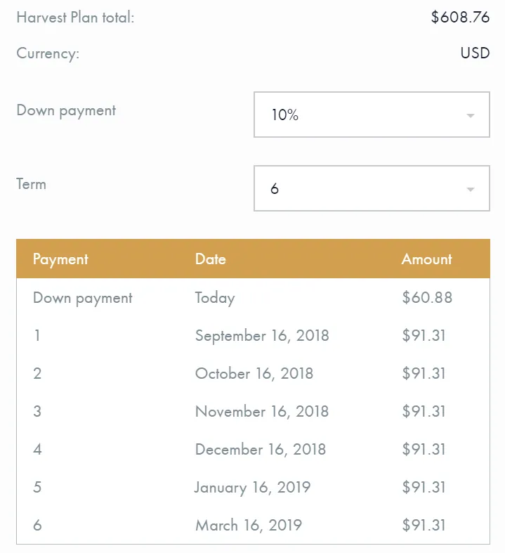Click the USD currency value

[475, 53]
